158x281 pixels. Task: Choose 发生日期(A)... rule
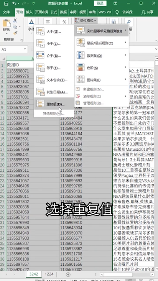point(54,92)
